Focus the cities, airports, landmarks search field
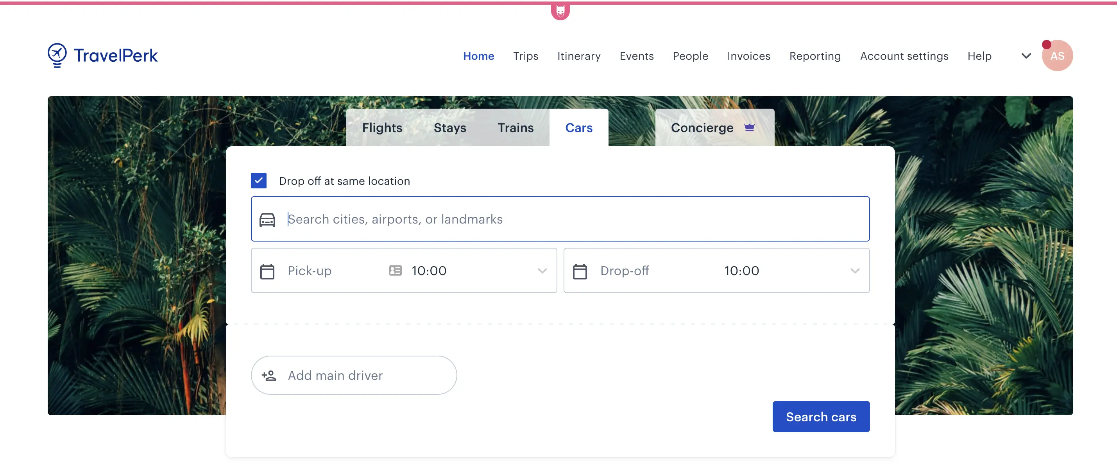The width and height of the screenshot is (1117, 469). pyautogui.click(x=560, y=219)
